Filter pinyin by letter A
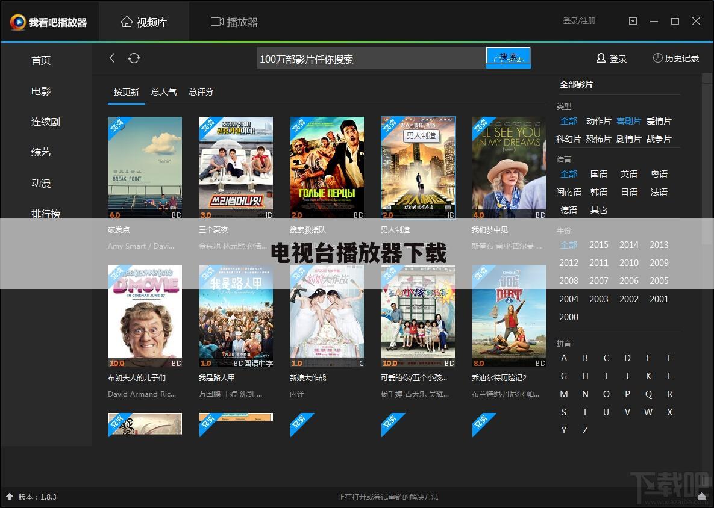This screenshot has width=714, height=508. click(x=564, y=358)
